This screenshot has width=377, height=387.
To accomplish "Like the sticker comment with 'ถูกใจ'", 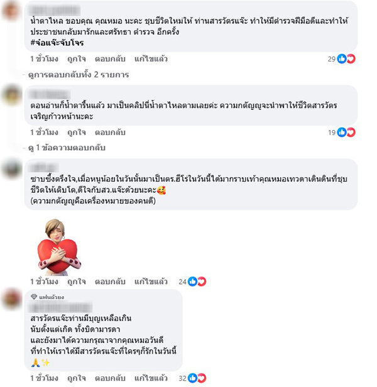I will [x=77, y=281].
